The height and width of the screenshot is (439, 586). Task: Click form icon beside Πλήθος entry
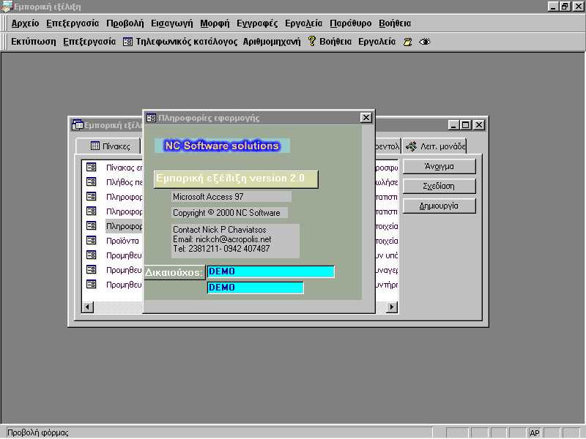click(91, 181)
